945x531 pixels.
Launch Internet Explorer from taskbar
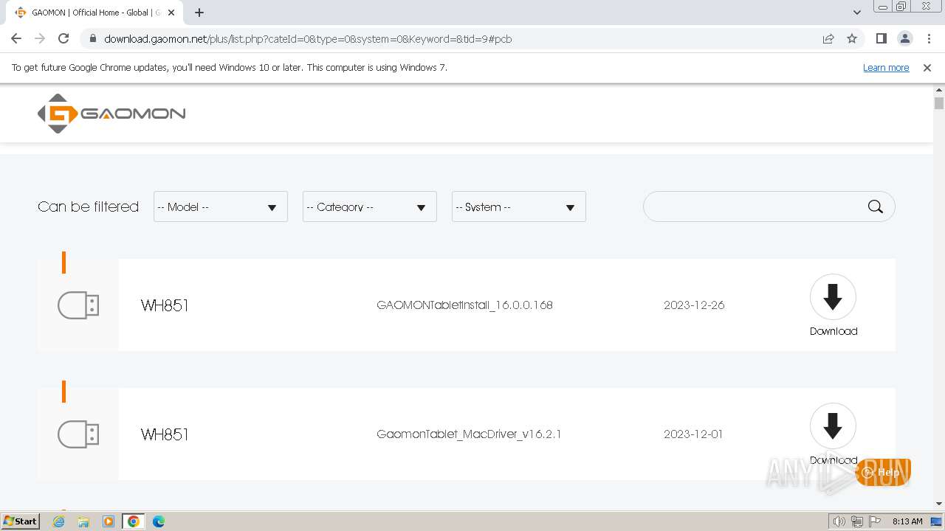pyautogui.click(x=59, y=521)
